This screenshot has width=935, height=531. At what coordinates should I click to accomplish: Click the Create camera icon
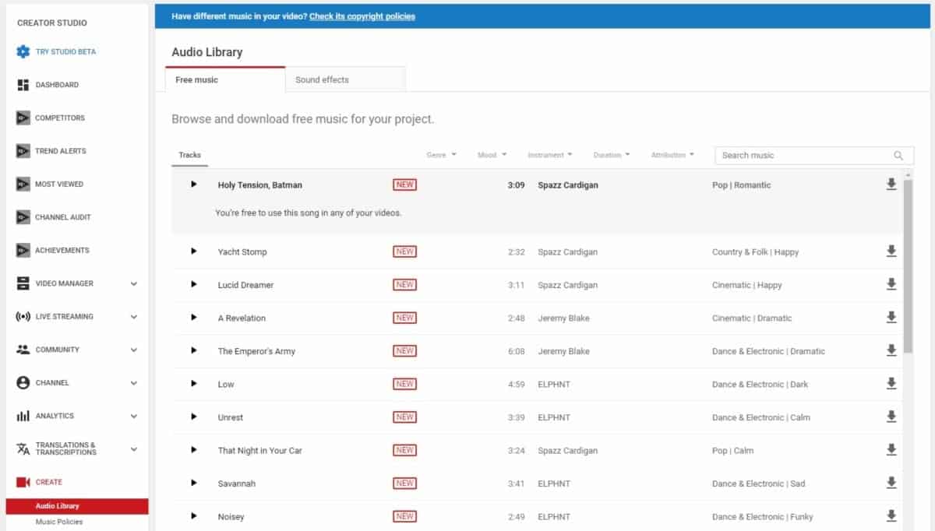click(23, 482)
